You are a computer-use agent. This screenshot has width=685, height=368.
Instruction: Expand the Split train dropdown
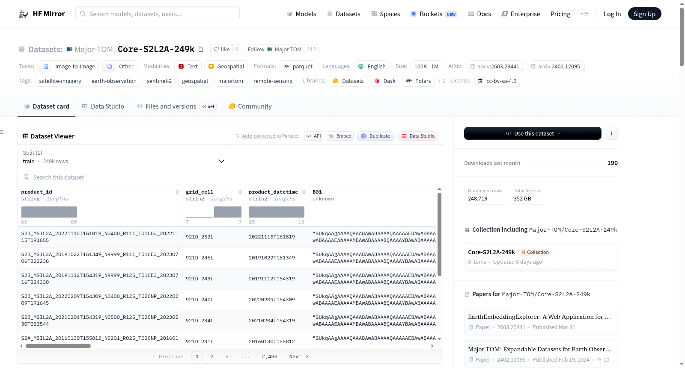[x=124, y=157]
